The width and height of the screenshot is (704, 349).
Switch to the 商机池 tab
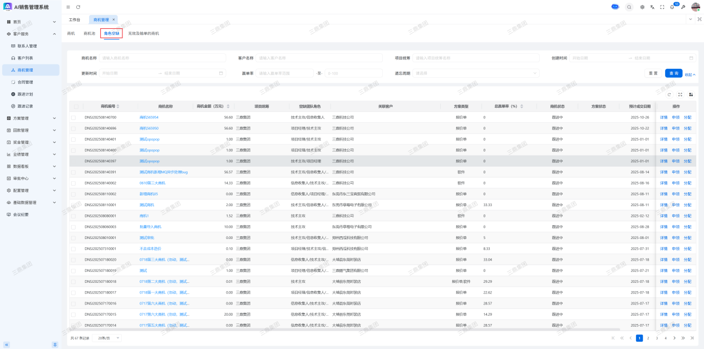(x=89, y=33)
